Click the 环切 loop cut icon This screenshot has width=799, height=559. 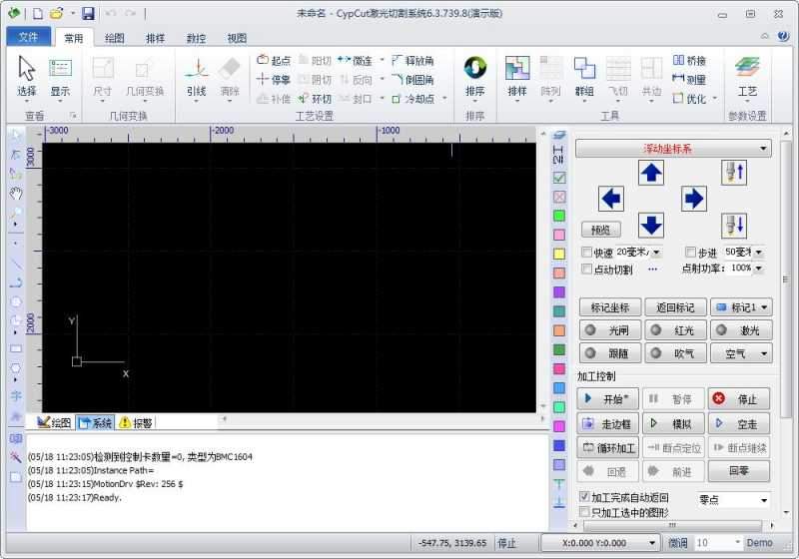click(315, 98)
